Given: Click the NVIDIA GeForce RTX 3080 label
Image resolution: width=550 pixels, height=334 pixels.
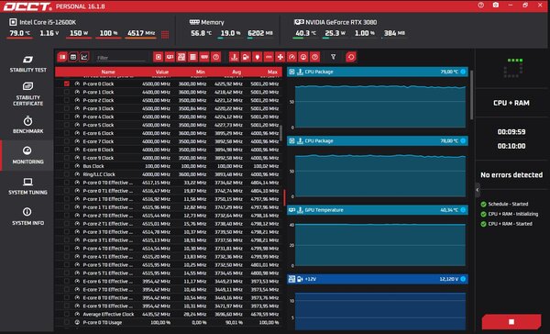Looking at the screenshot, I should coord(341,22).
